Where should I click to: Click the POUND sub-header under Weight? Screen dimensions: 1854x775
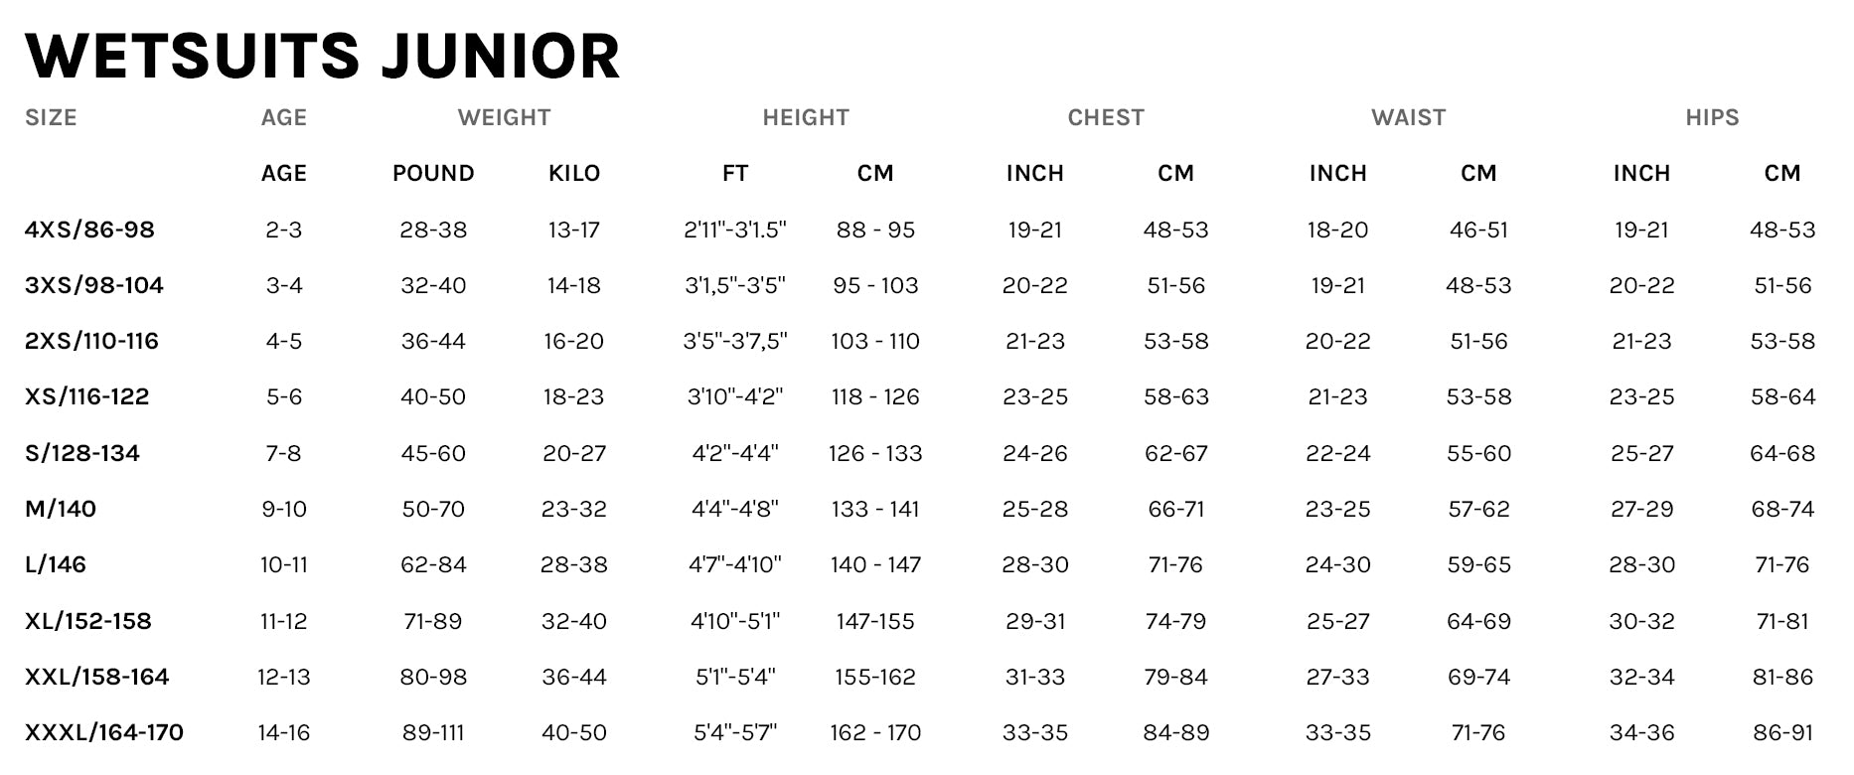433,173
